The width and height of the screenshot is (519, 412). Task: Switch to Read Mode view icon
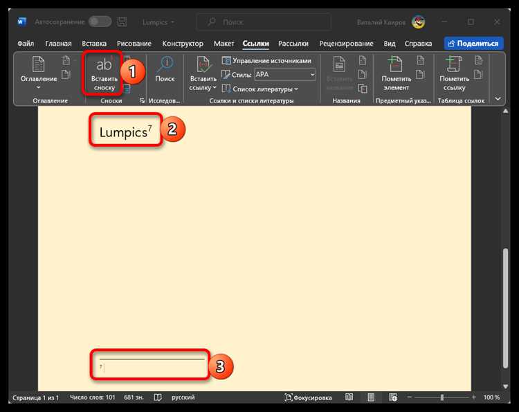tap(349, 397)
